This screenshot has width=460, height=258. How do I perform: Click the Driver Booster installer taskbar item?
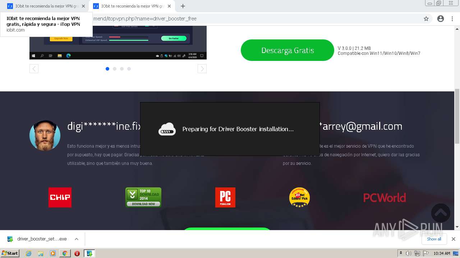click(89, 253)
